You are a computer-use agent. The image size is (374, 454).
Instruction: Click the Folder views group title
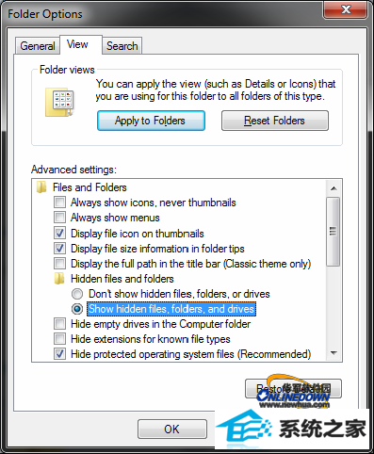tap(67, 70)
